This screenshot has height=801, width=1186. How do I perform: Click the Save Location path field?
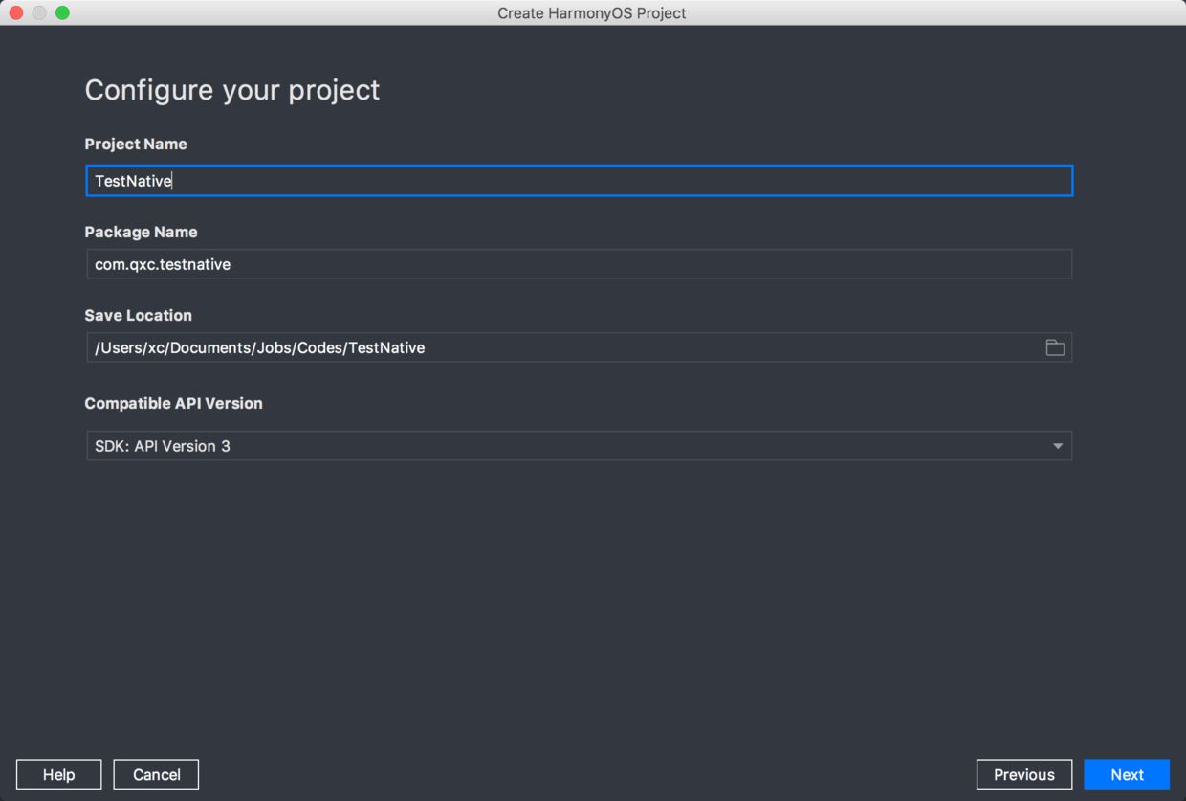coord(564,347)
